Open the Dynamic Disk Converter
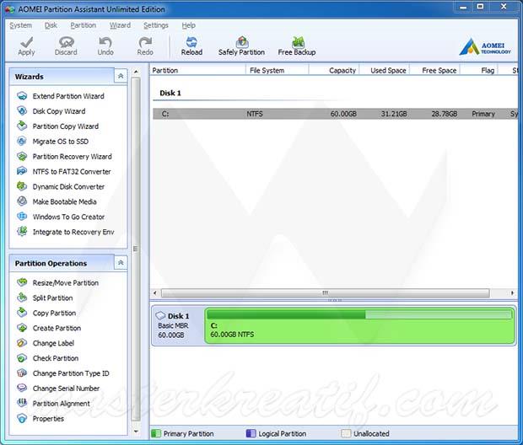This screenshot has height=445, width=523. click(68, 186)
